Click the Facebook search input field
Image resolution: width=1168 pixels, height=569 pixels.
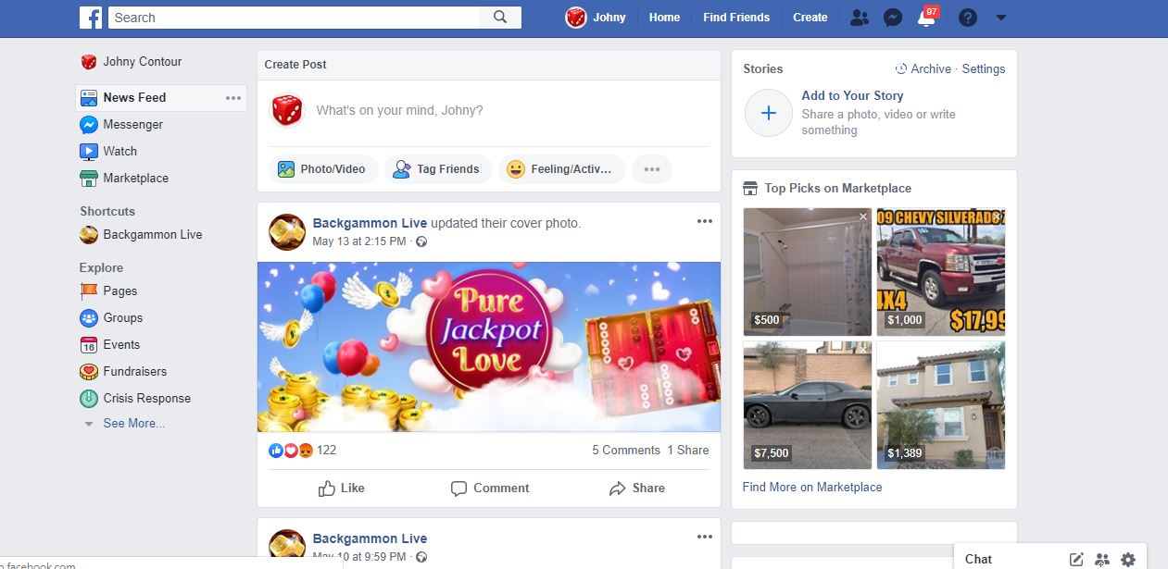(294, 18)
